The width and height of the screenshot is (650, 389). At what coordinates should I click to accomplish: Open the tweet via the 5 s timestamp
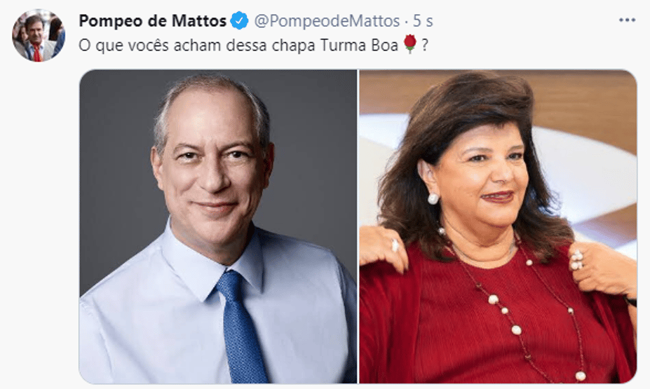[423, 21]
